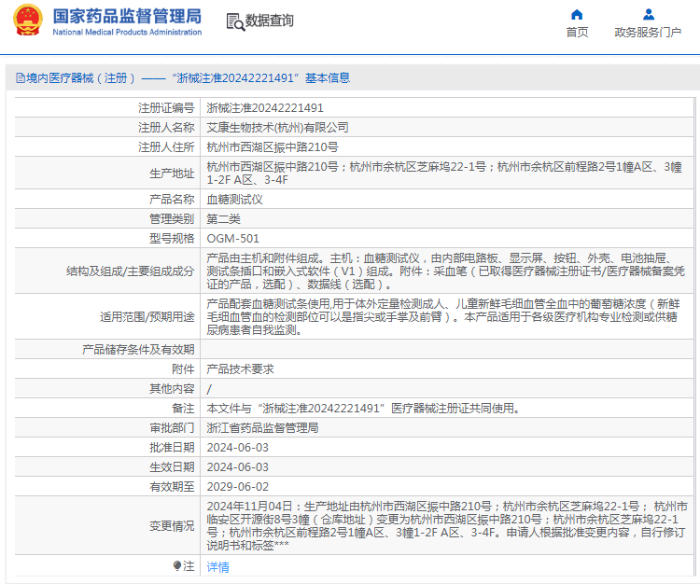
Task: Select 有效期至 value 2029-06-02
Action: pos(237,487)
